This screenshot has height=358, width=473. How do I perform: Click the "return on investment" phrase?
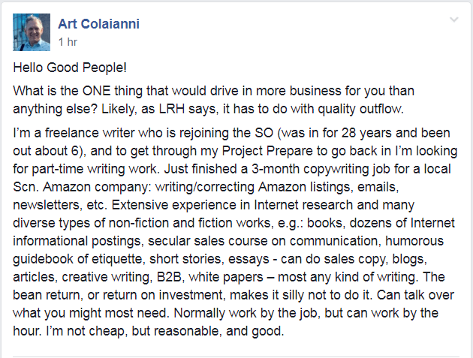click(164, 295)
